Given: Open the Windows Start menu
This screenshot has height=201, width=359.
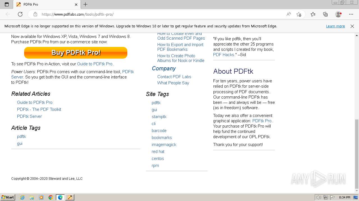Looking at the screenshot, I should coord(8,197).
